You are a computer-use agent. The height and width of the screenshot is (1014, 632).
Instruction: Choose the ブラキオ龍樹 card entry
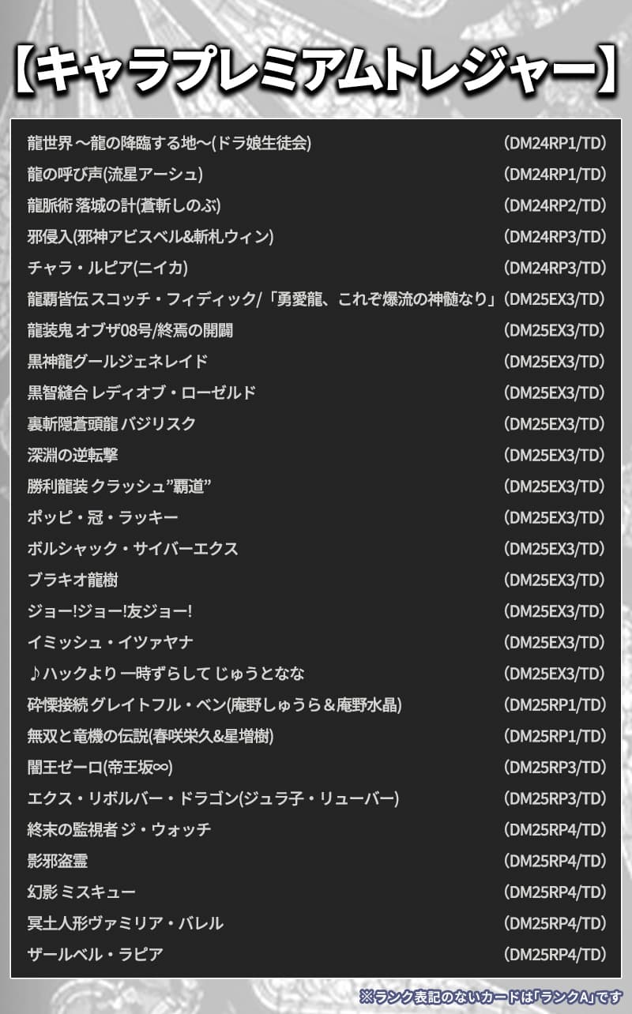point(73,580)
